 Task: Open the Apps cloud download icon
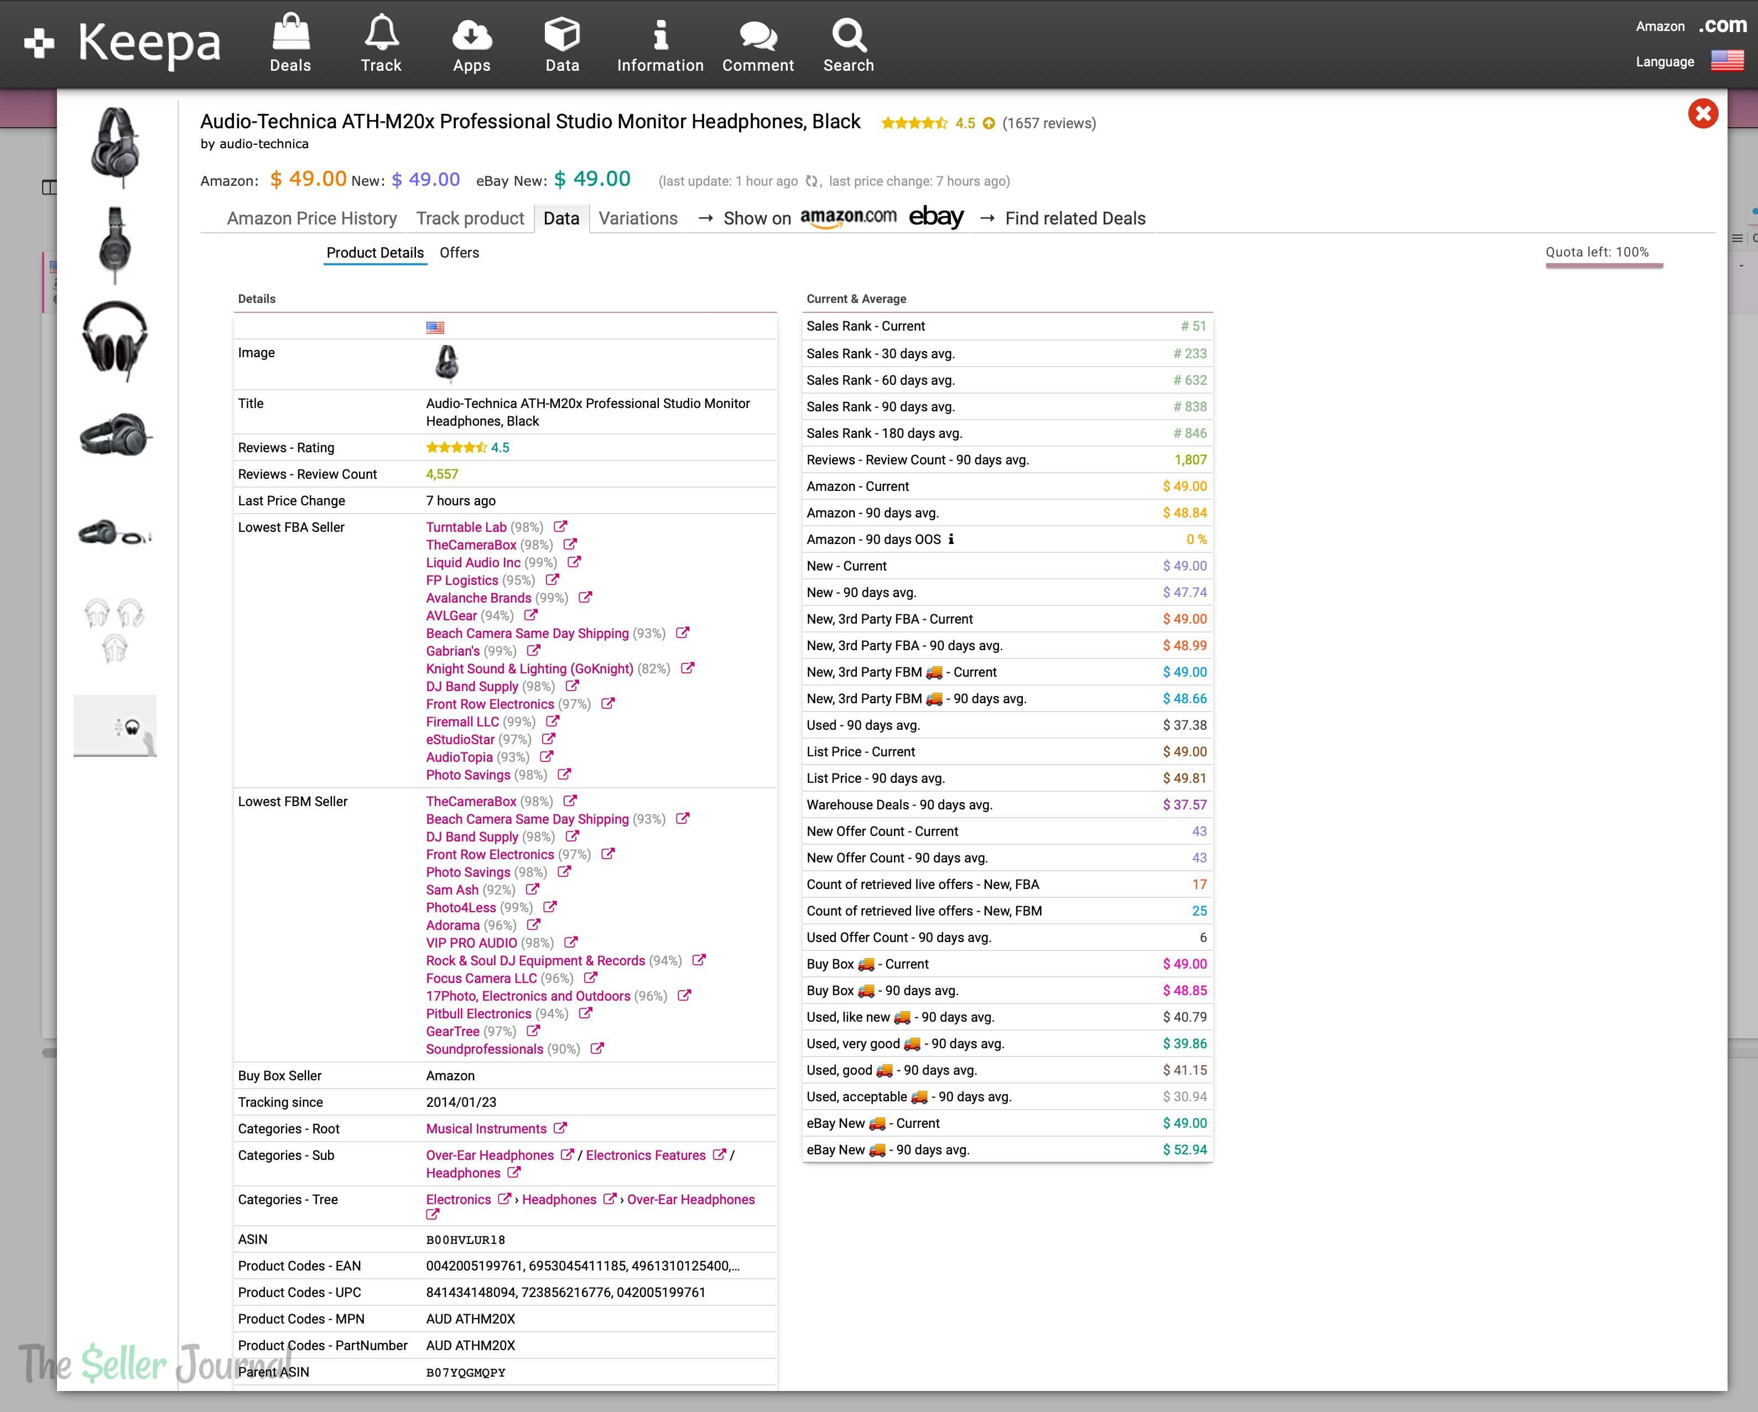click(x=471, y=34)
